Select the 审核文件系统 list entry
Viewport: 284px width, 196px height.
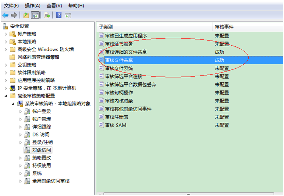pyautogui.click(x=119, y=68)
